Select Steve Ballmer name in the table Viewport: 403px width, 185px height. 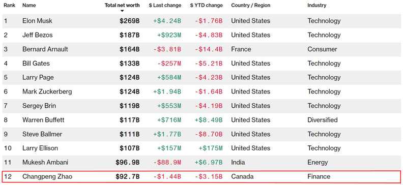[42, 134]
